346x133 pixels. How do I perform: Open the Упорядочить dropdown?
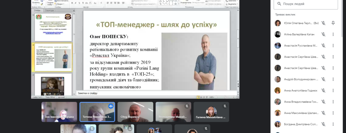pyautogui.click(x=186, y=2)
